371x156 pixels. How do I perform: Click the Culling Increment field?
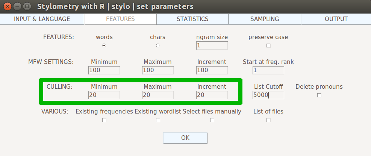click(212, 95)
